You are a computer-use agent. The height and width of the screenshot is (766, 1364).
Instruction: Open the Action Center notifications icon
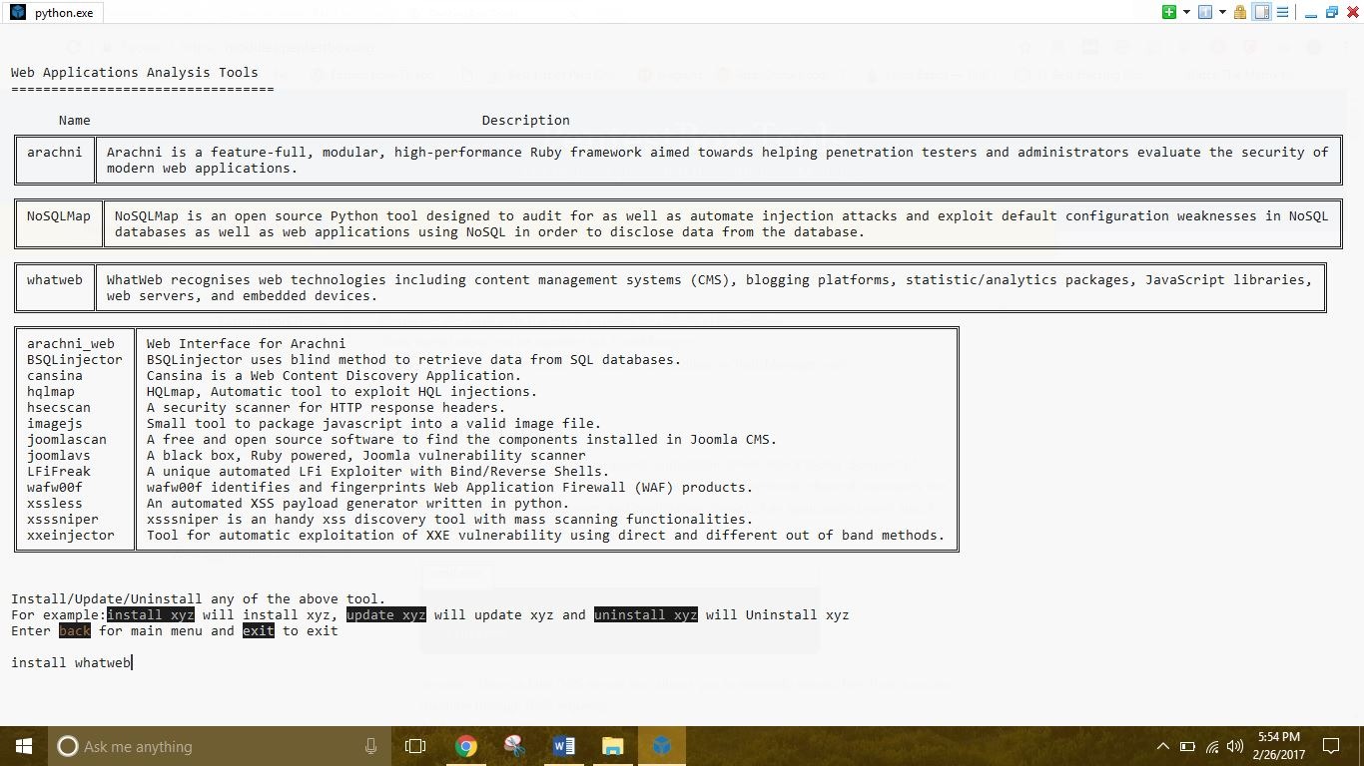pos(1330,746)
